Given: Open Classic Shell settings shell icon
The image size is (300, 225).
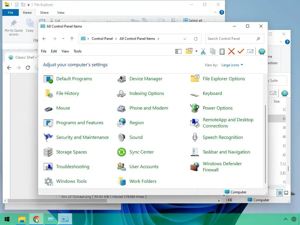Looking at the screenshot, I should tap(262, 51).
